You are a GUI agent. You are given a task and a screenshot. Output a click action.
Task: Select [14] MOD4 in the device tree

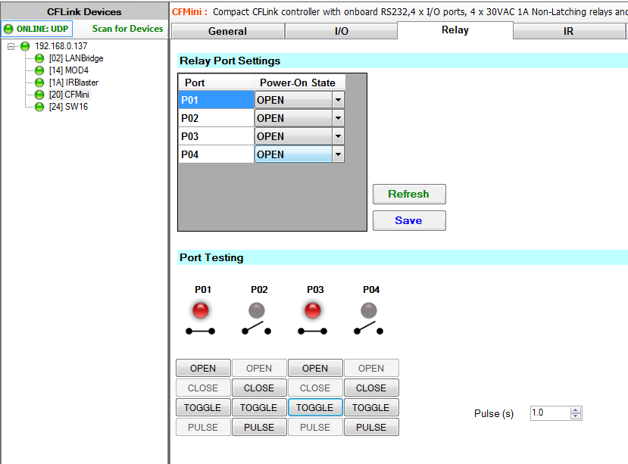69,70
